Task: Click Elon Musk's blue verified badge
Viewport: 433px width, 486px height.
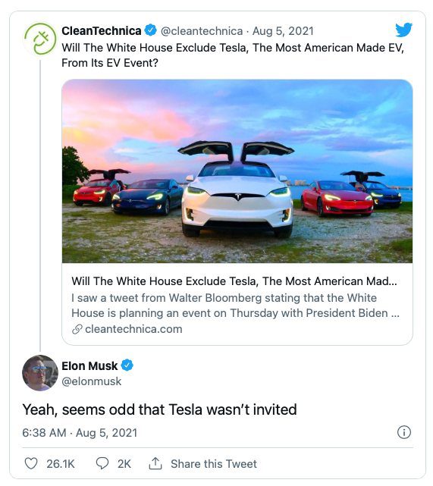Action: point(127,365)
